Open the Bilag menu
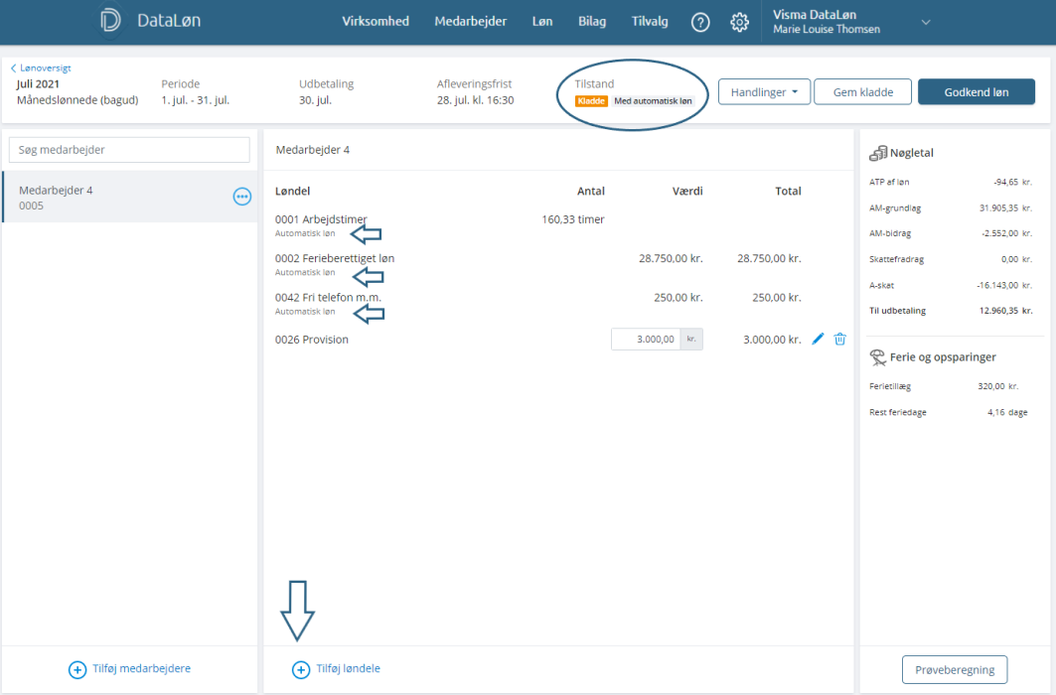 592,22
